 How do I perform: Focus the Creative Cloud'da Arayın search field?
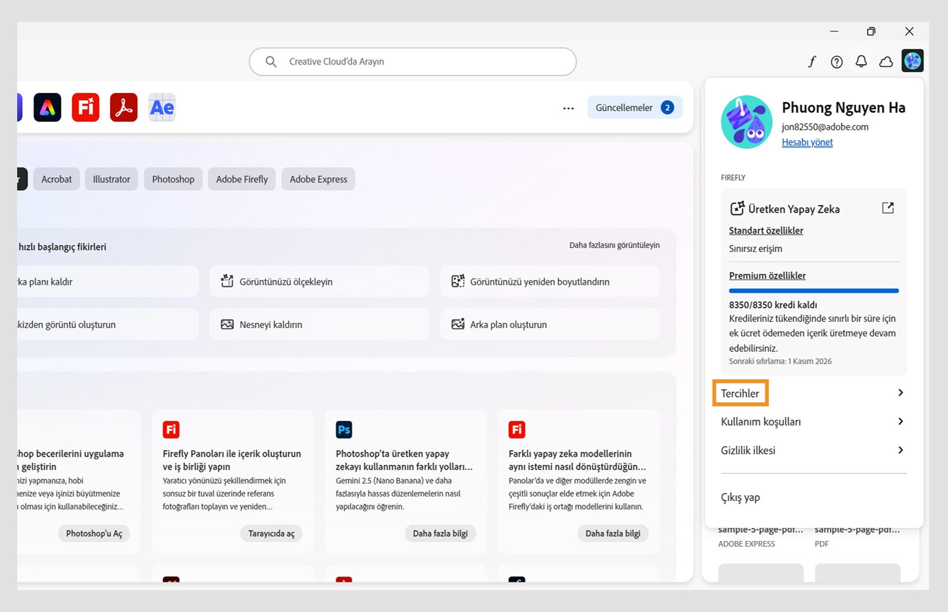(413, 62)
